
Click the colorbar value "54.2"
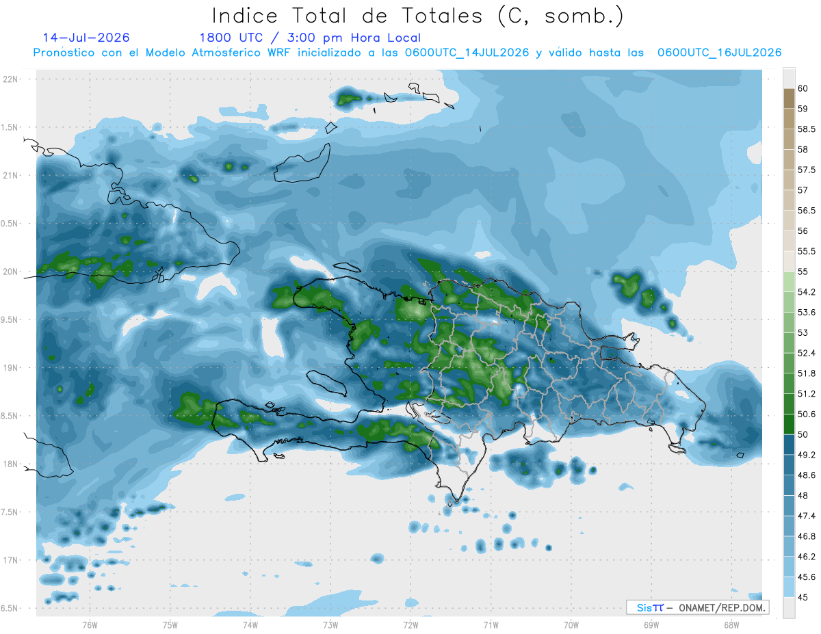807,292
